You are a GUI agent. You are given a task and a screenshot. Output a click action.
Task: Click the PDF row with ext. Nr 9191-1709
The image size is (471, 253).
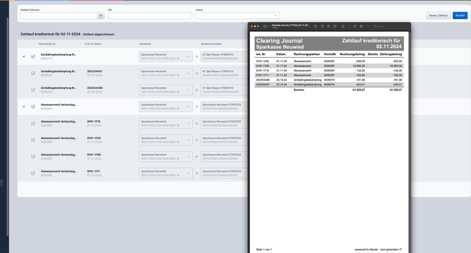tap(329, 66)
